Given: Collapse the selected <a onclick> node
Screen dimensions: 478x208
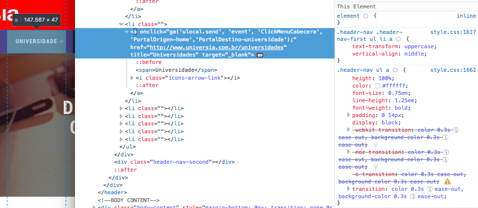Looking at the screenshot, I should pos(126,31).
